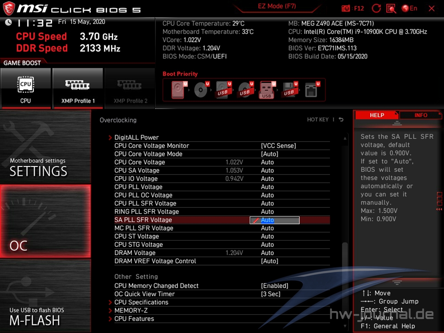444x333 pixels.
Task: Click the back arrow next to HOT KEY
Action: coord(341,120)
